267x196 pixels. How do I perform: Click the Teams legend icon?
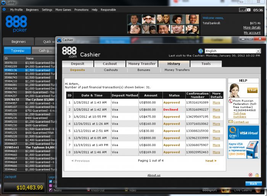coord(51,190)
